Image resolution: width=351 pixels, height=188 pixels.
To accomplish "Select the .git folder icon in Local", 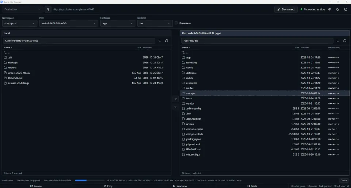I will pyautogui.click(x=5, y=58).
